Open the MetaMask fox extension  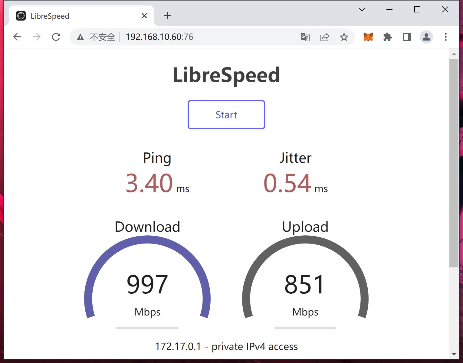[368, 37]
